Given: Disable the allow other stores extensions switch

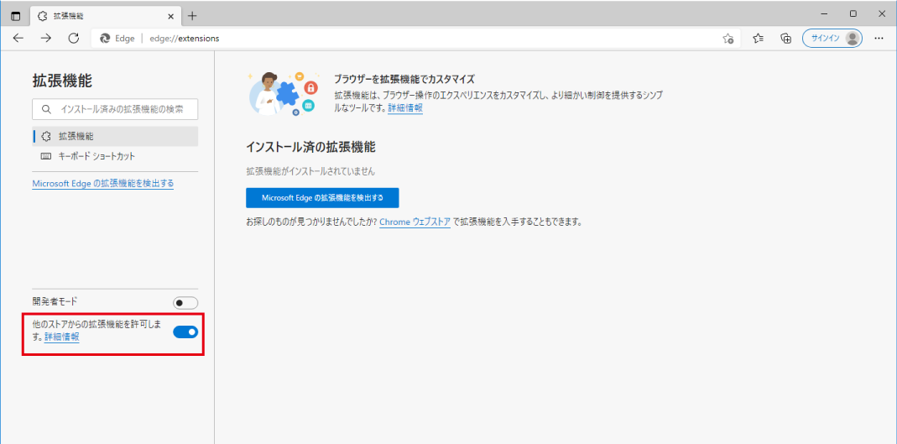Looking at the screenshot, I should coord(185,332).
